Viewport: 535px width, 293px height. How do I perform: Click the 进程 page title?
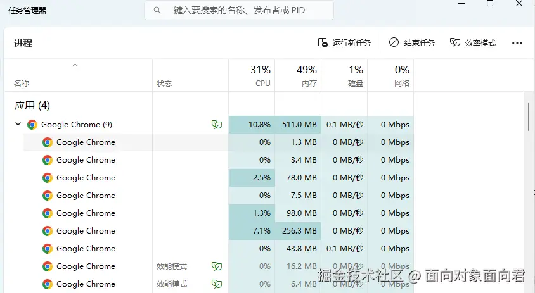click(23, 43)
